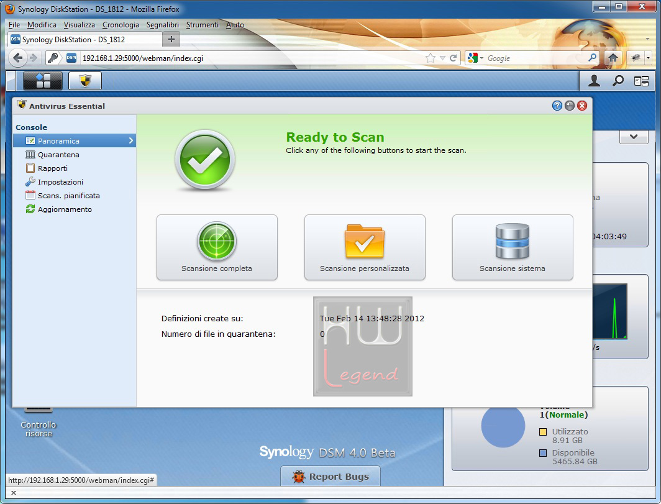The width and height of the screenshot is (661, 504).
Task: Open the Segnalibri menu
Action: (163, 25)
